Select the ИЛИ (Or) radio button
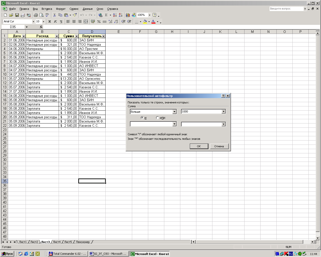The width and height of the screenshot is (321, 257). pyautogui.click(x=157, y=118)
